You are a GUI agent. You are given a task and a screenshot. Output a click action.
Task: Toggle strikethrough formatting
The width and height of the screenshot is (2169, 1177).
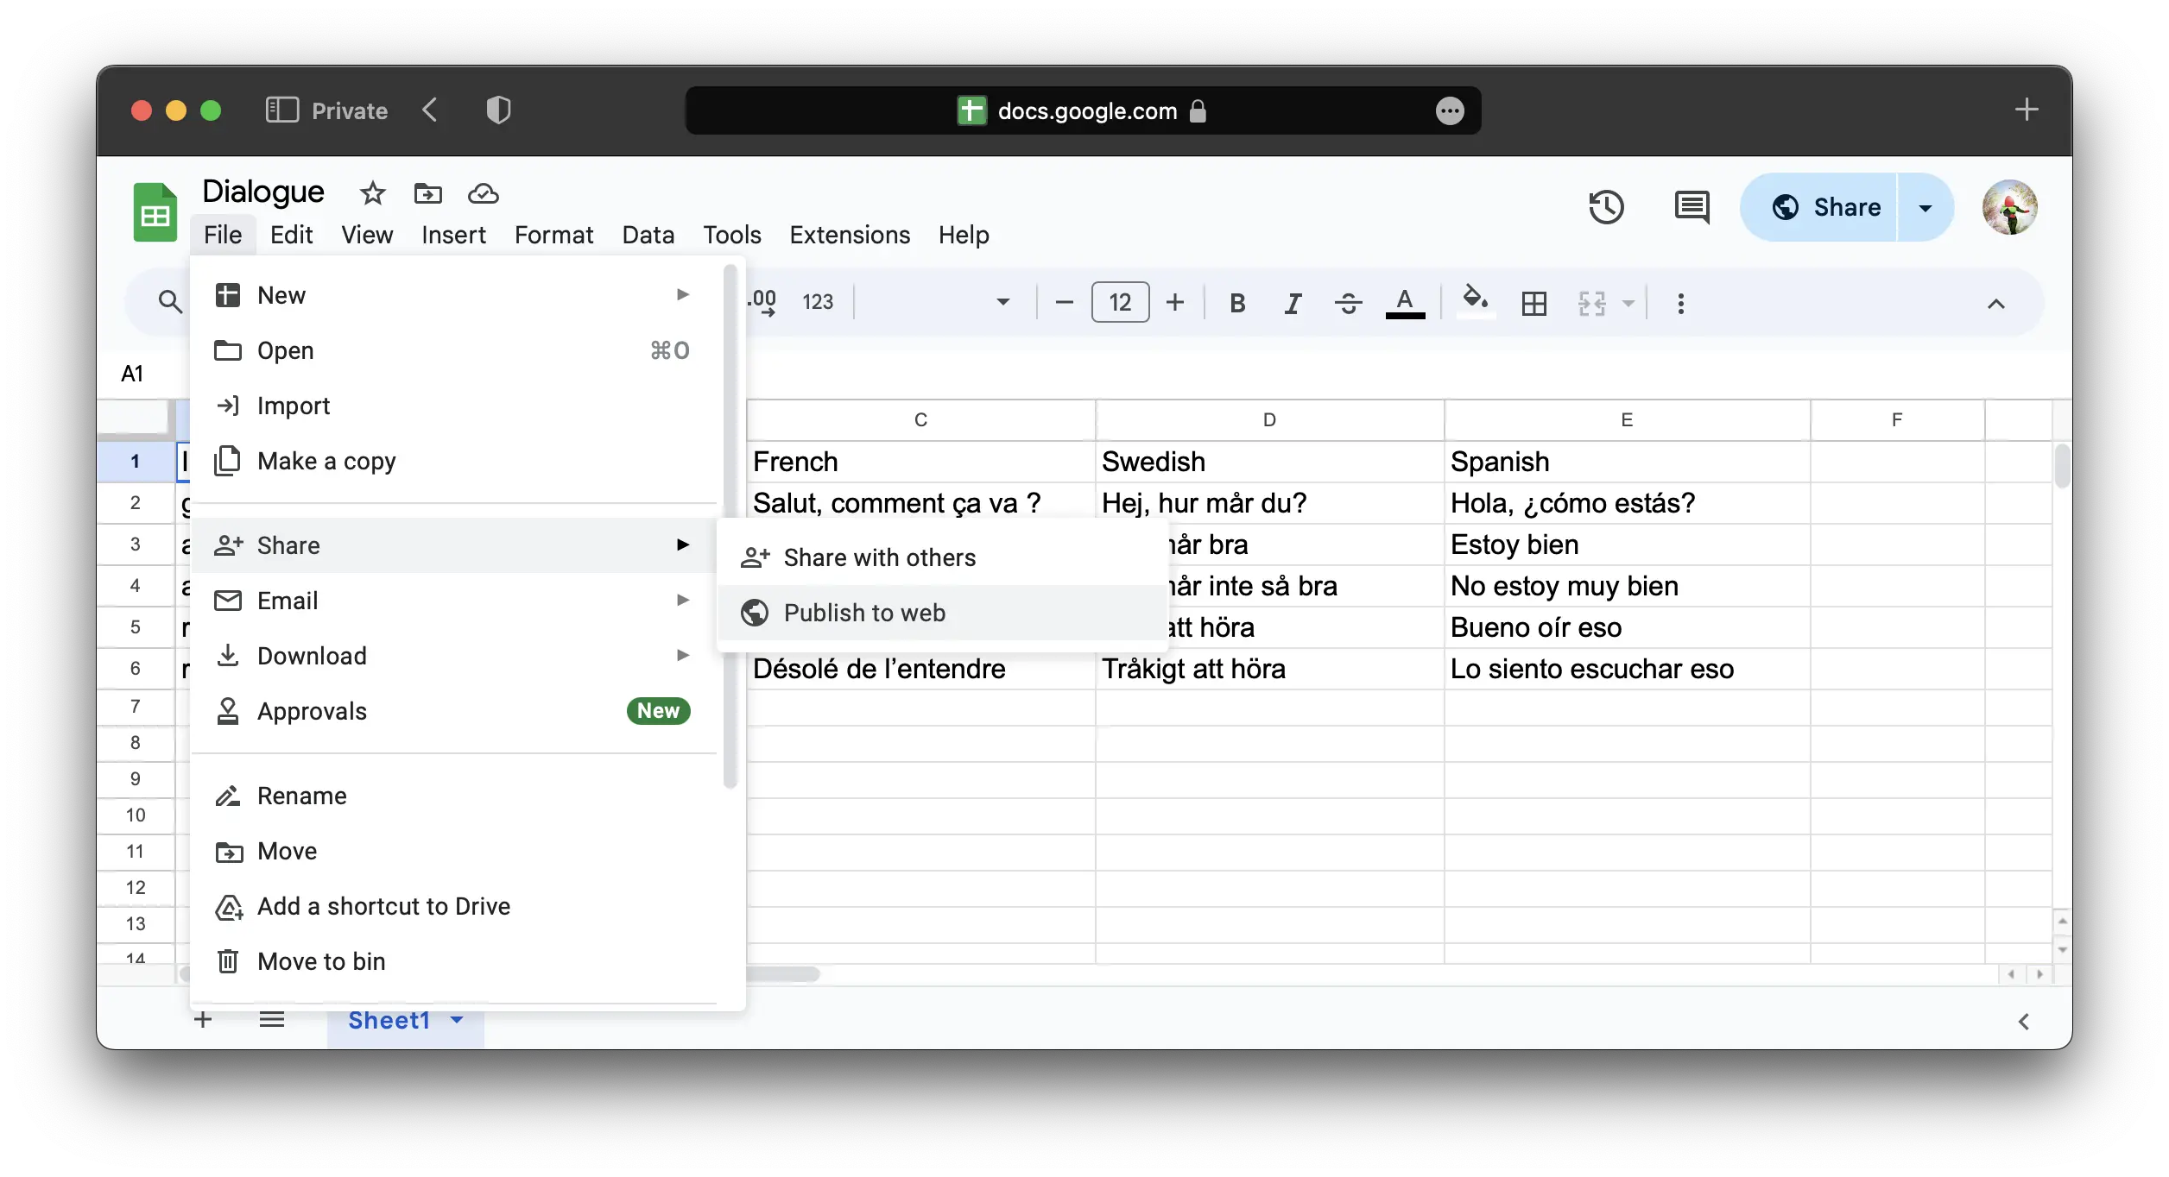pos(1348,303)
